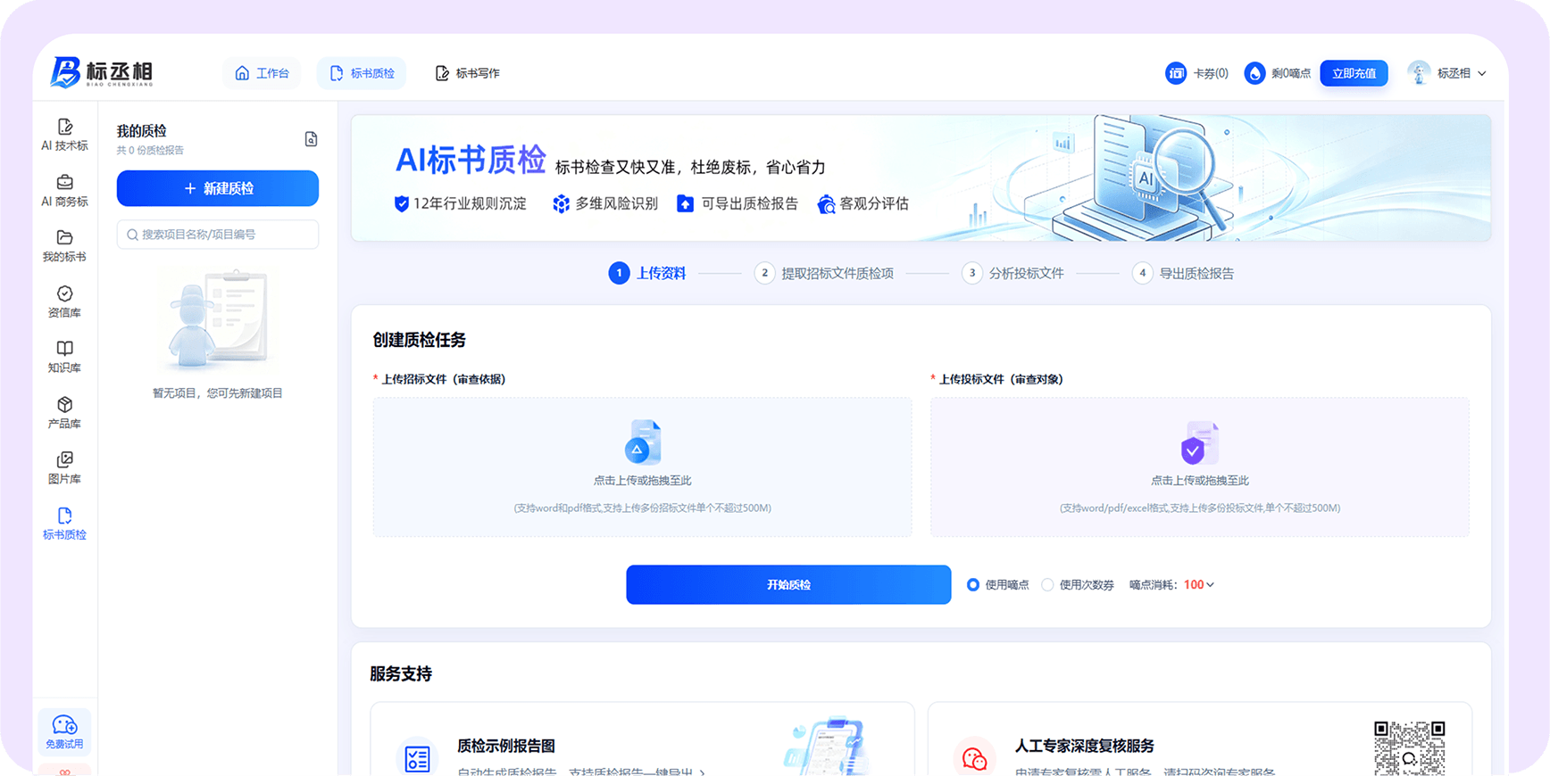Click the 上传投标文件 drop area text

click(x=1200, y=481)
